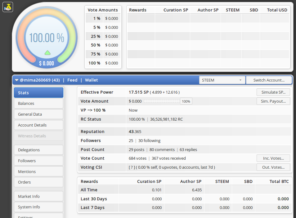This screenshot has width=296, height=218.
Task: Click the 17.515 SP effective power value
Action: pos(139,92)
